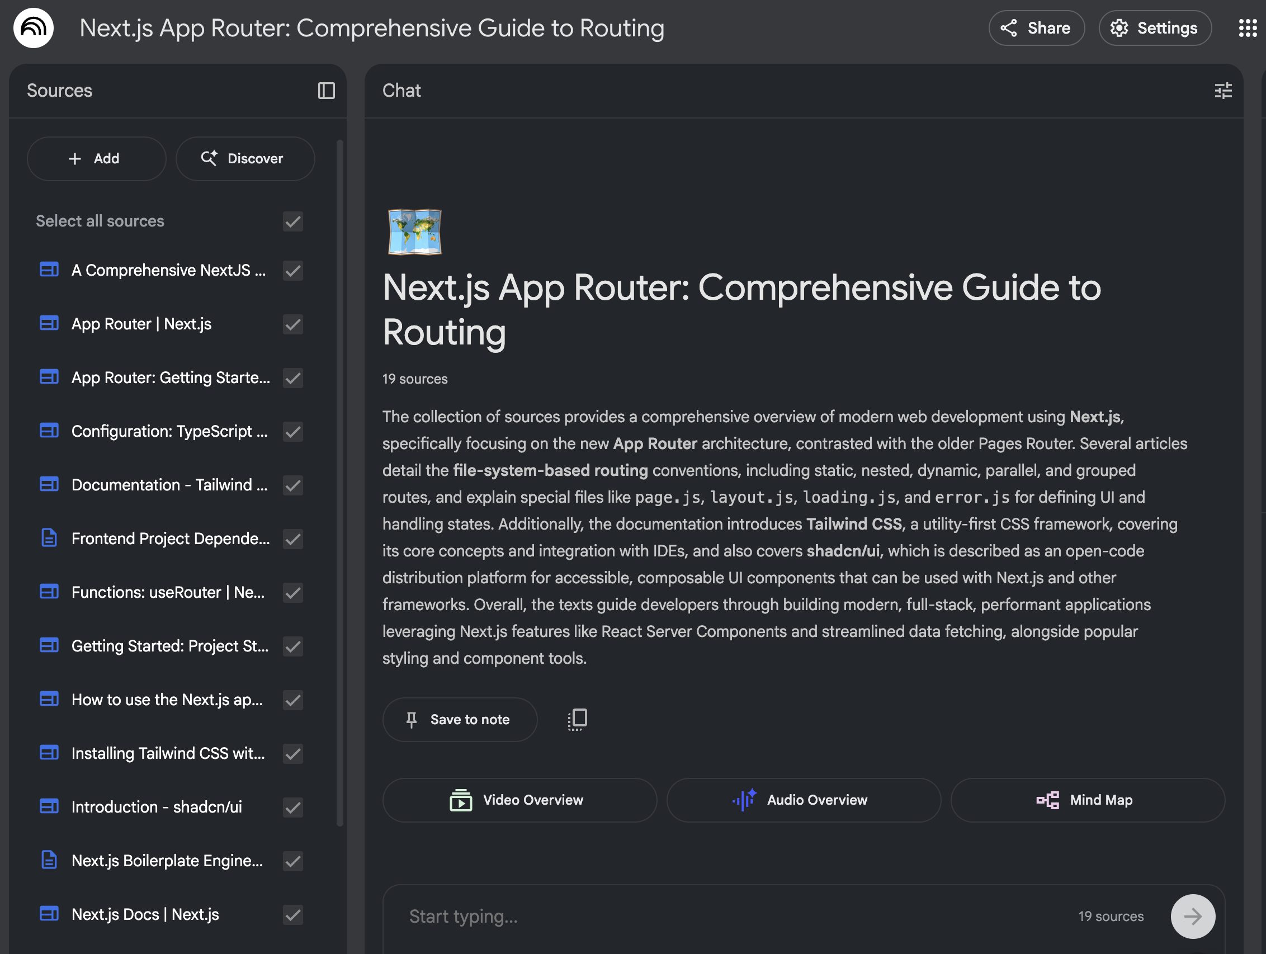Click the Share button
This screenshot has width=1266, height=954.
(x=1036, y=28)
